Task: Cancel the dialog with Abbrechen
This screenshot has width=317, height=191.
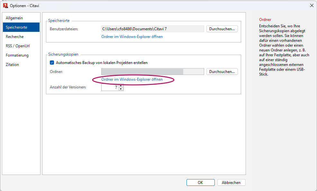Action: (x=231, y=183)
